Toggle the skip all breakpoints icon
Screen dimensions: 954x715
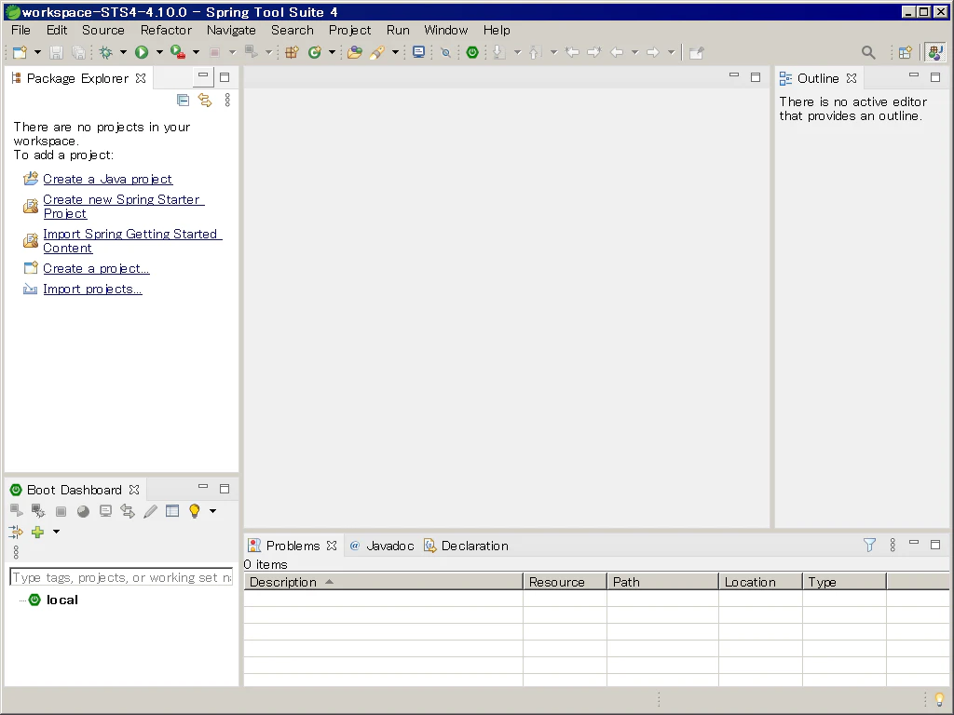[445, 53]
